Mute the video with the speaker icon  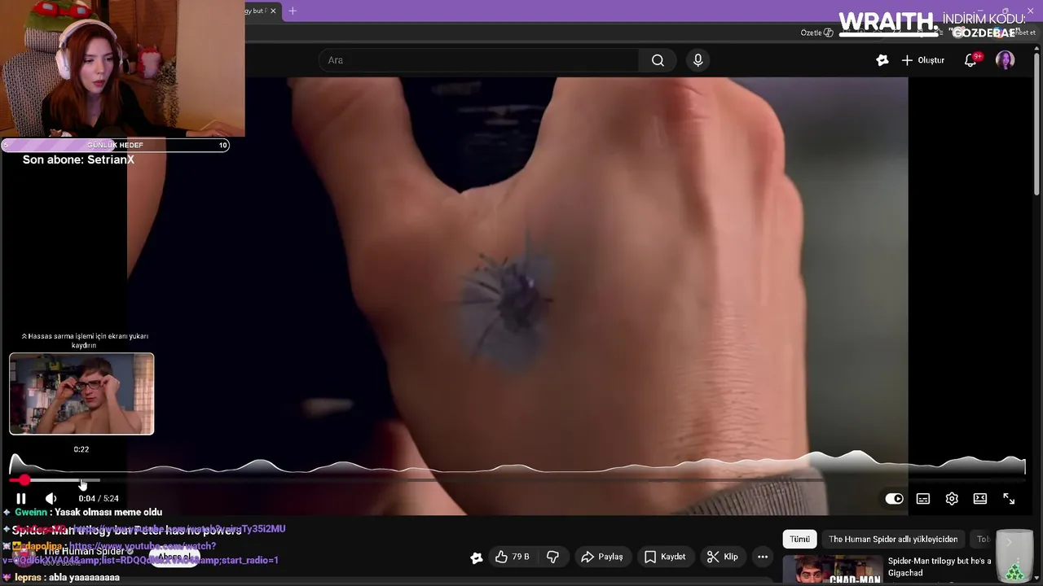(x=51, y=499)
